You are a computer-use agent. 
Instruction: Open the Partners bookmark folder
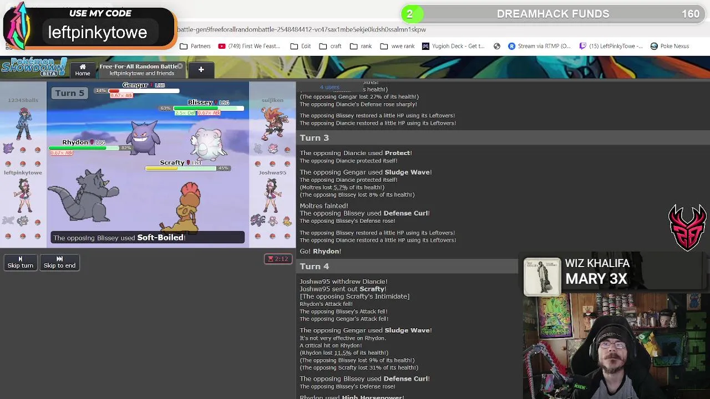click(x=195, y=46)
